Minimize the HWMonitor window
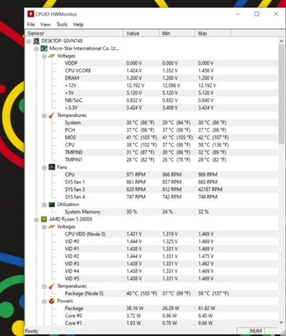286x336 pixels. (x=238, y=14)
